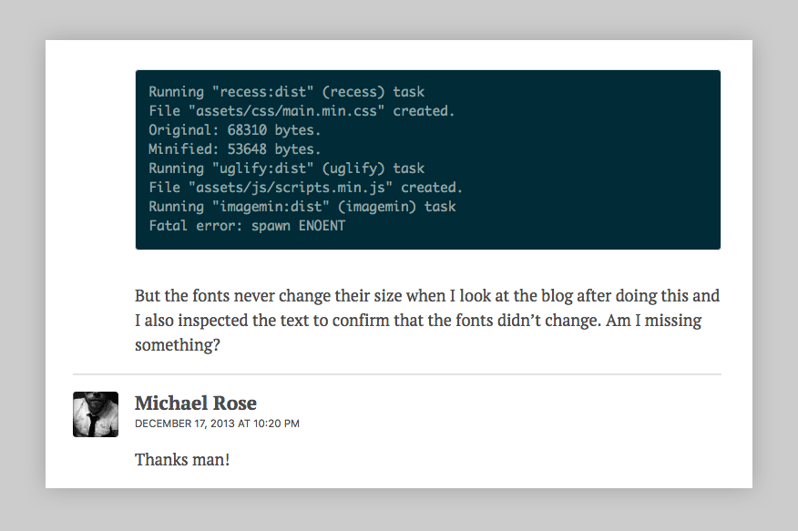This screenshot has height=531, width=798.
Task: Click the 'Fatal error: spawn ENOENT' line
Action: (x=246, y=225)
